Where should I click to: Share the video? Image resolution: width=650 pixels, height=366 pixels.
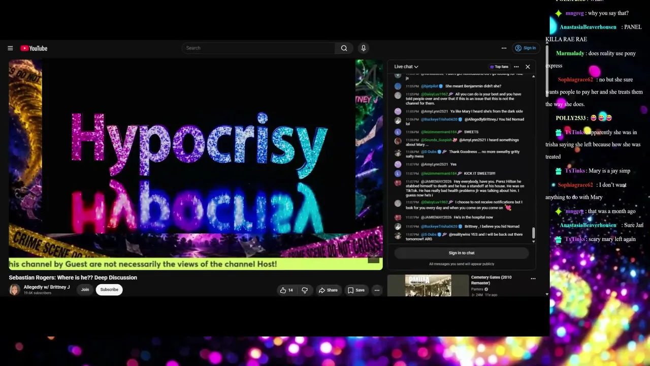[328, 290]
